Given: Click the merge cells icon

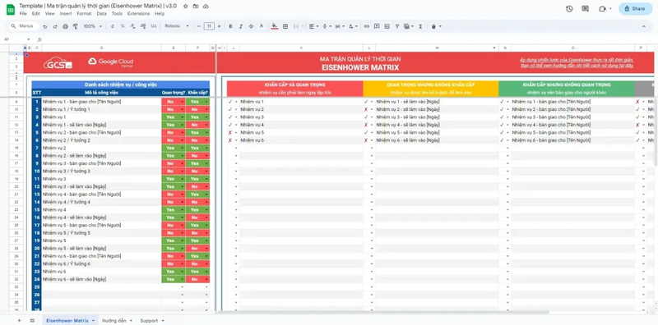Looking at the screenshot, I should 296,26.
